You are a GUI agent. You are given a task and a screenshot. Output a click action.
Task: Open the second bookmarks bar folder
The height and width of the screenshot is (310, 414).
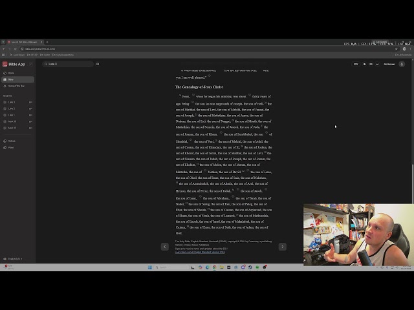[x=32, y=55]
